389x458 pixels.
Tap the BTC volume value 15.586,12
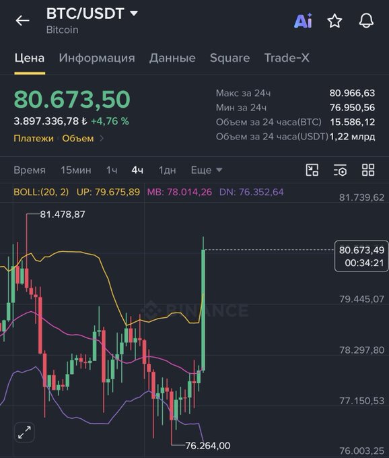352,122
